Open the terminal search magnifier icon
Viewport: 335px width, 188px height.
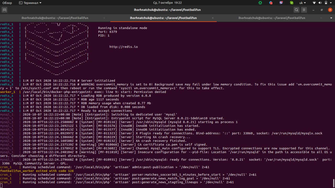[296, 10]
